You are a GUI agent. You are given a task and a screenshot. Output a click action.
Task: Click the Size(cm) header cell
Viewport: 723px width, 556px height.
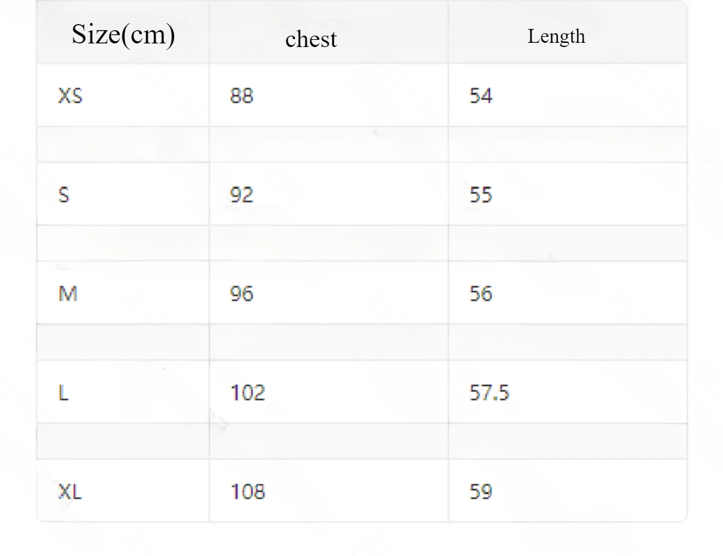pos(123,33)
